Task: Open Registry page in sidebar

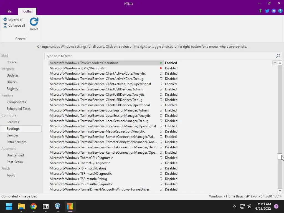Action: click(12, 89)
